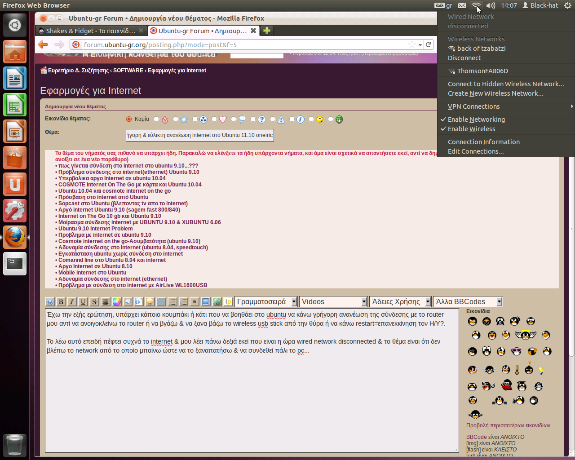Switch to the Shakes & Fidget tab
The width and height of the screenshot is (575, 460).
90,31
